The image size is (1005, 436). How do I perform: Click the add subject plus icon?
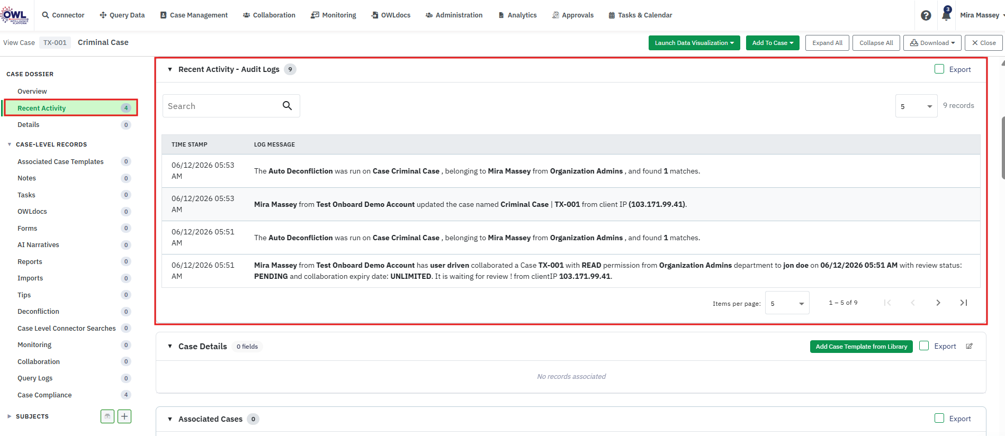pyautogui.click(x=124, y=416)
